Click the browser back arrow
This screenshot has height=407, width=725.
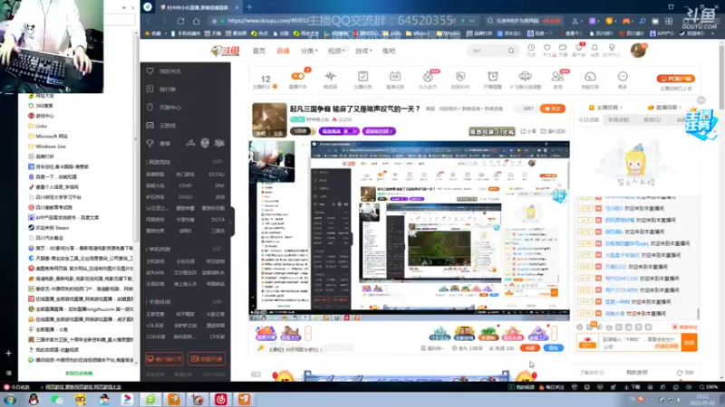[149, 21]
